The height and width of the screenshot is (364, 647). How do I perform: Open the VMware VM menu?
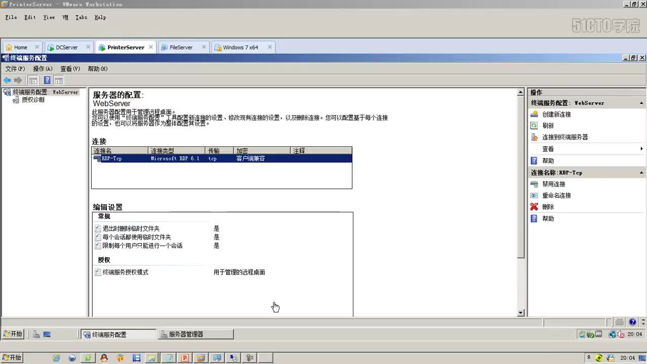(x=65, y=17)
